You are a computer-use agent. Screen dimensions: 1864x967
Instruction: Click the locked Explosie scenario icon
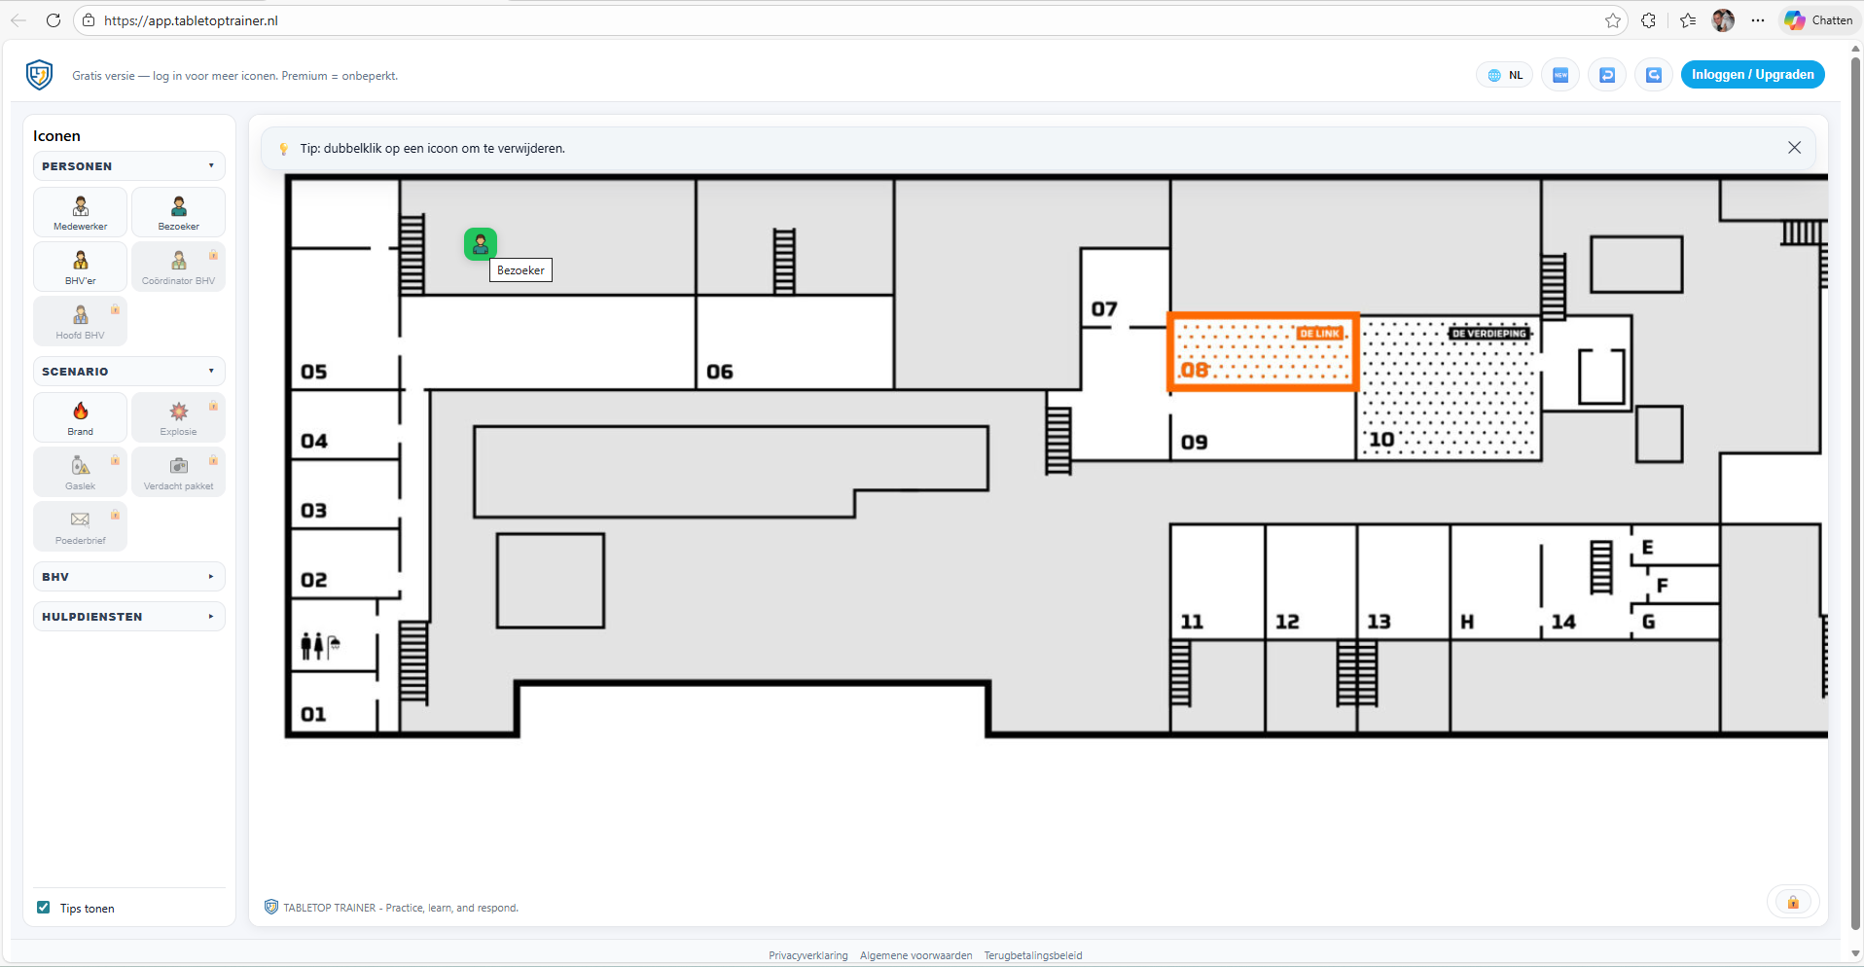[178, 417]
